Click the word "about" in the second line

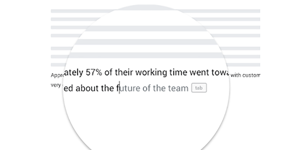click(88, 88)
